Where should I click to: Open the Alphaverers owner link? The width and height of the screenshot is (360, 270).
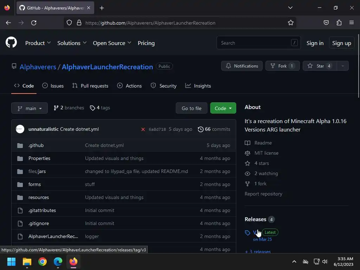point(38,67)
